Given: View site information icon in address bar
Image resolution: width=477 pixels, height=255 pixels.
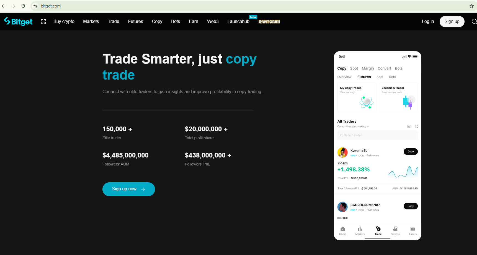Looking at the screenshot, I should (x=35, y=6).
